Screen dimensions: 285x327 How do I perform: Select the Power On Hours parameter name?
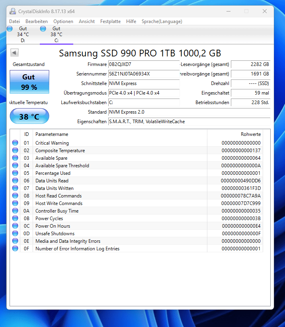point(53,226)
